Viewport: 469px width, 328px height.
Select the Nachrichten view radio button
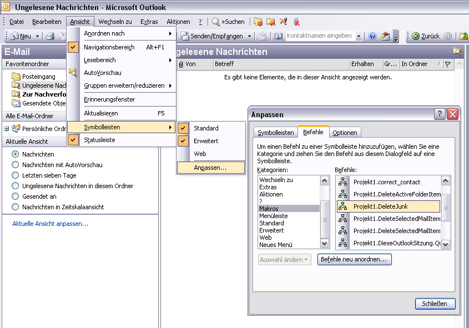pyautogui.click(x=15, y=154)
